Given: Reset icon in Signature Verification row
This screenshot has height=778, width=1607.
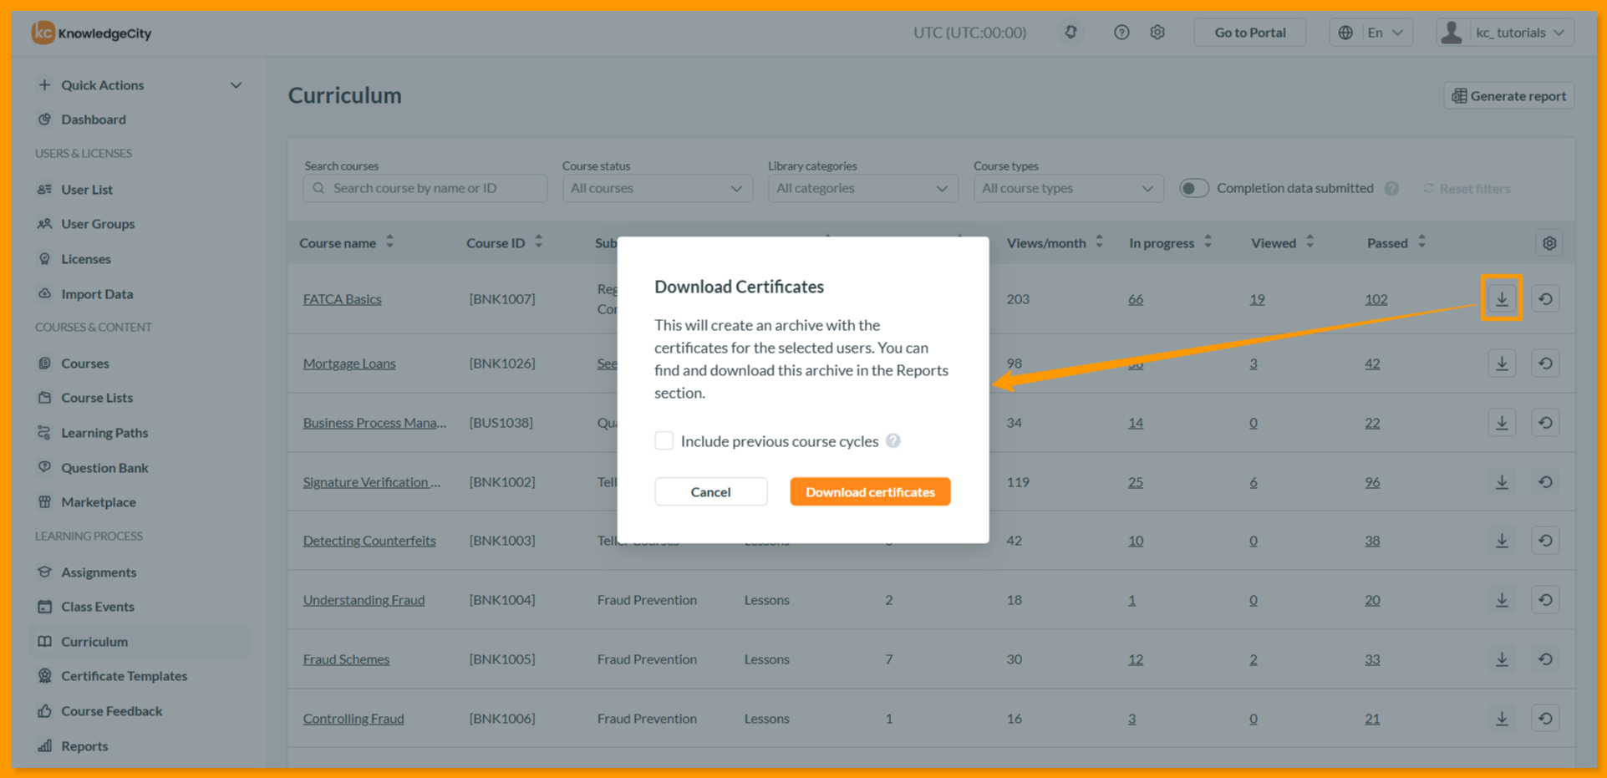Looking at the screenshot, I should (1545, 482).
